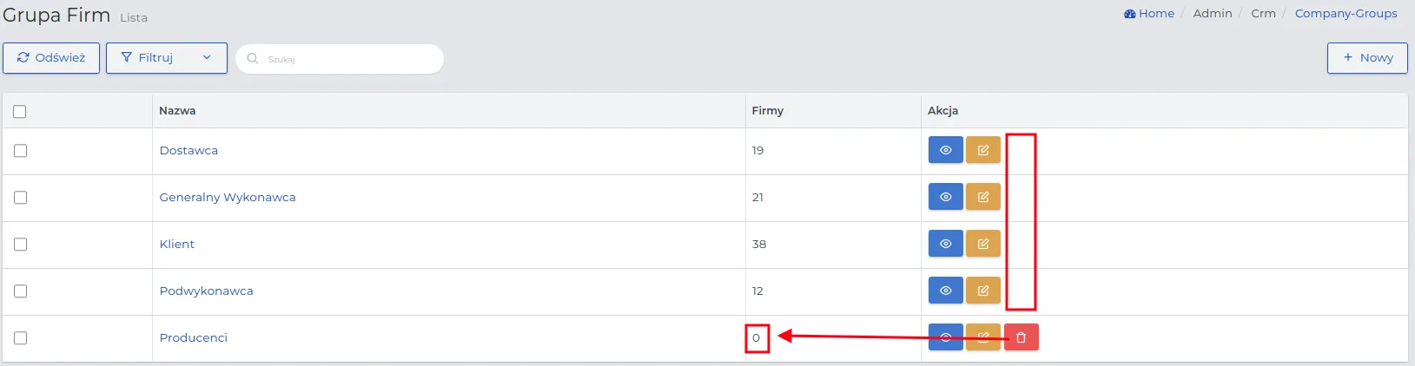Open the Filtruj dropdown
This screenshot has width=1415, height=366.
click(167, 58)
